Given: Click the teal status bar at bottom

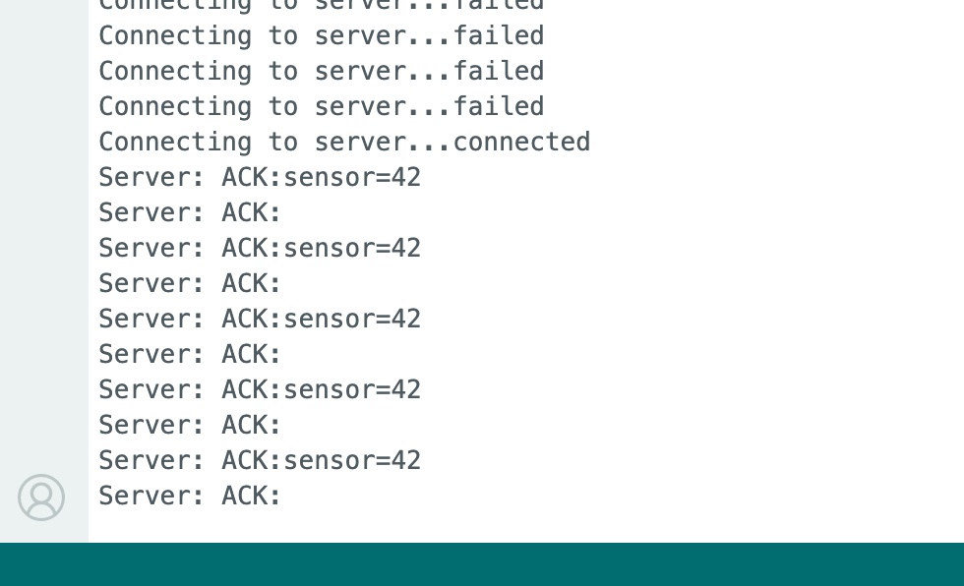Looking at the screenshot, I should [482, 564].
